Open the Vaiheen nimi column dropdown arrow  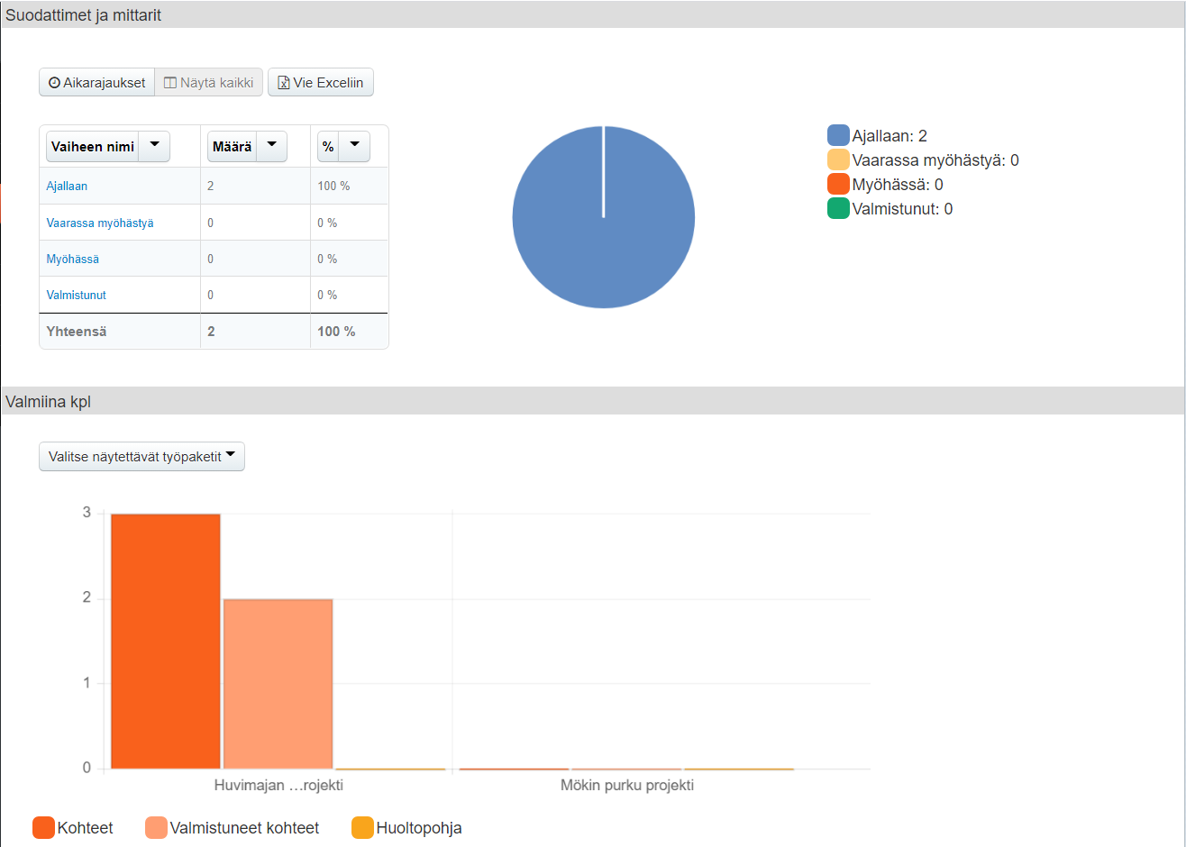coord(154,145)
